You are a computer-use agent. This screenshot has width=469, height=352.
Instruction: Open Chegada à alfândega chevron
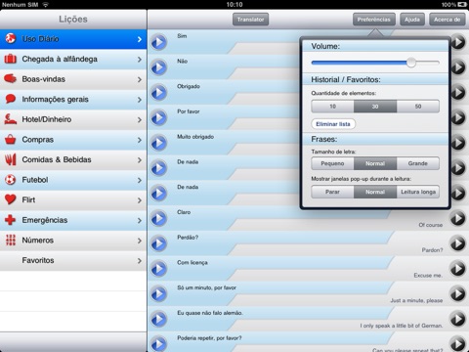click(140, 60)
